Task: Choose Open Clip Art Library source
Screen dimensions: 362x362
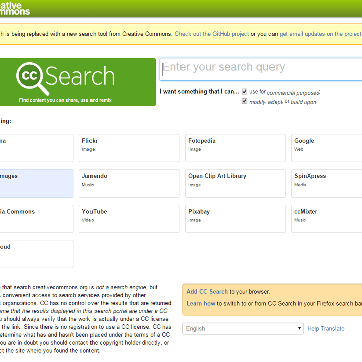Action: click(235, 184)
